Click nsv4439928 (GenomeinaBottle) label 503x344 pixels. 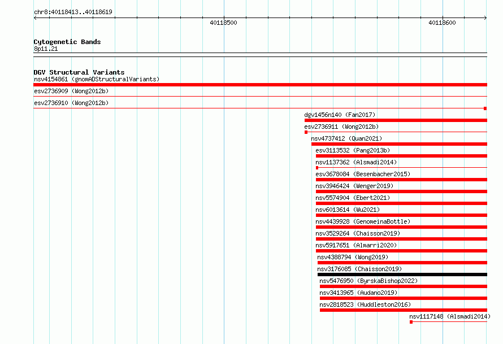363,221
